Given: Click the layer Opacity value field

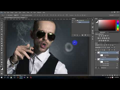Looking at the screenshot, I should [x=112, y=47].
